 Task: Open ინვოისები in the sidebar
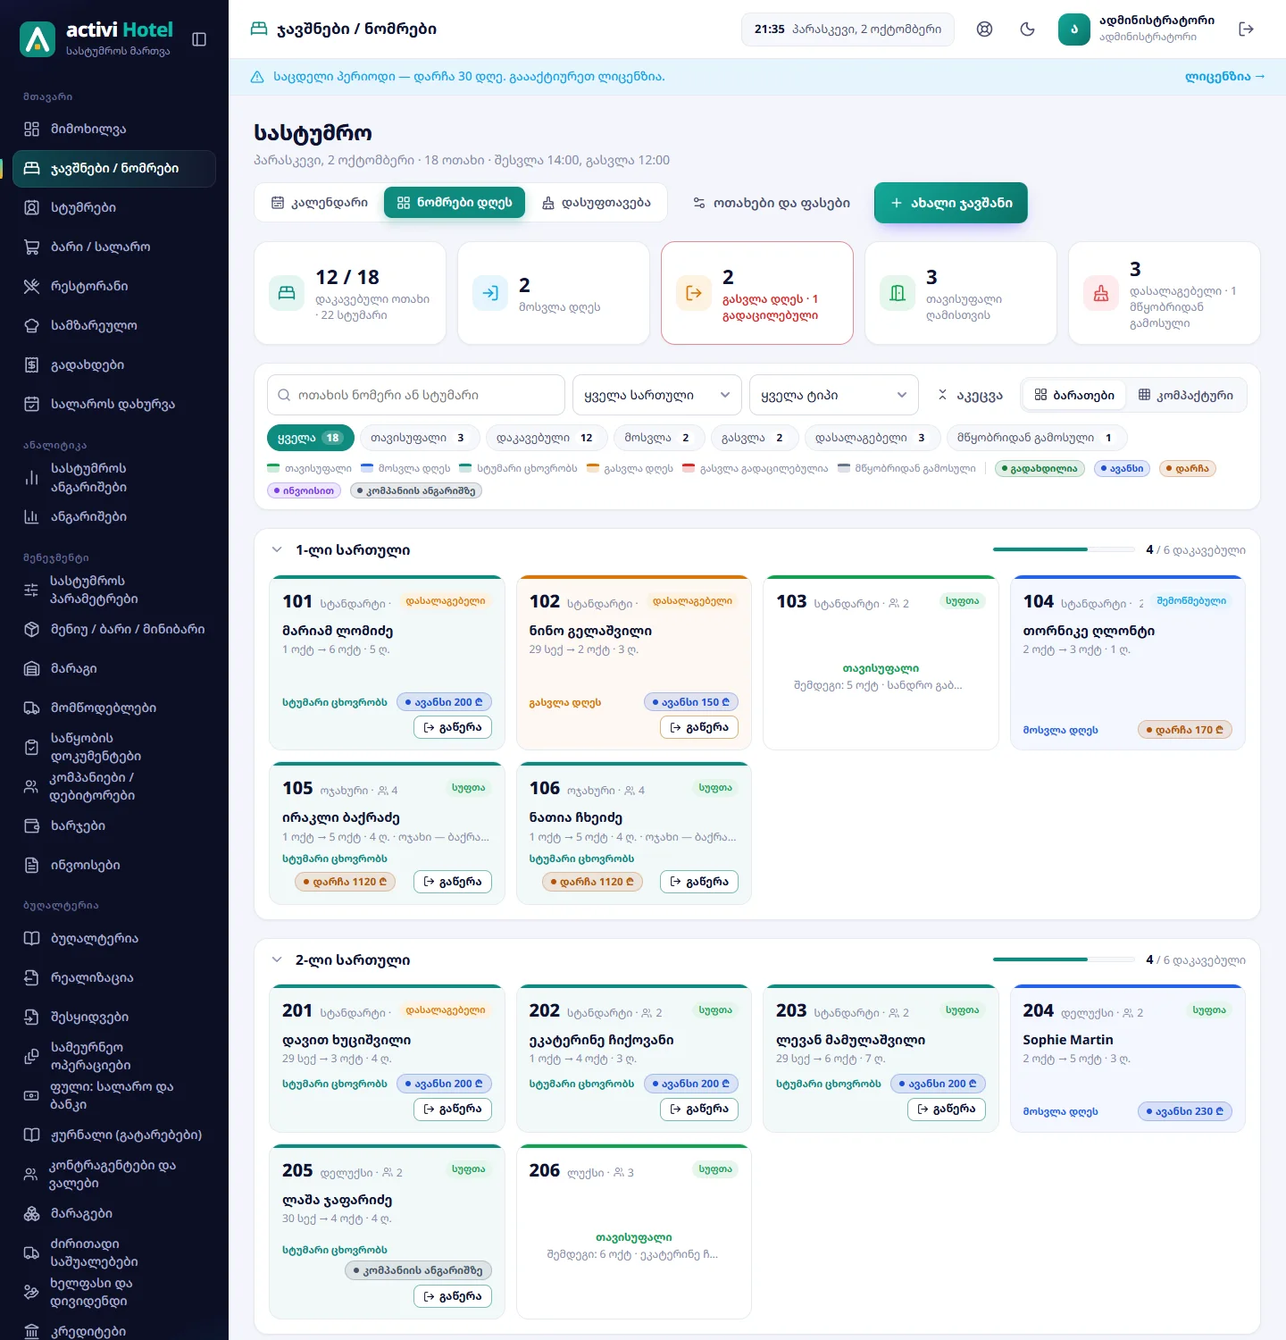(x=114, y=865)
